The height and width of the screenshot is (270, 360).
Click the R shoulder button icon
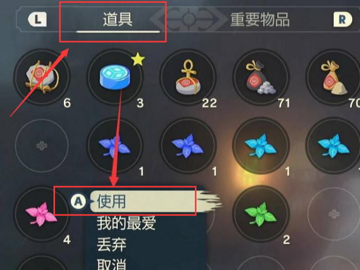coord(343,20)
